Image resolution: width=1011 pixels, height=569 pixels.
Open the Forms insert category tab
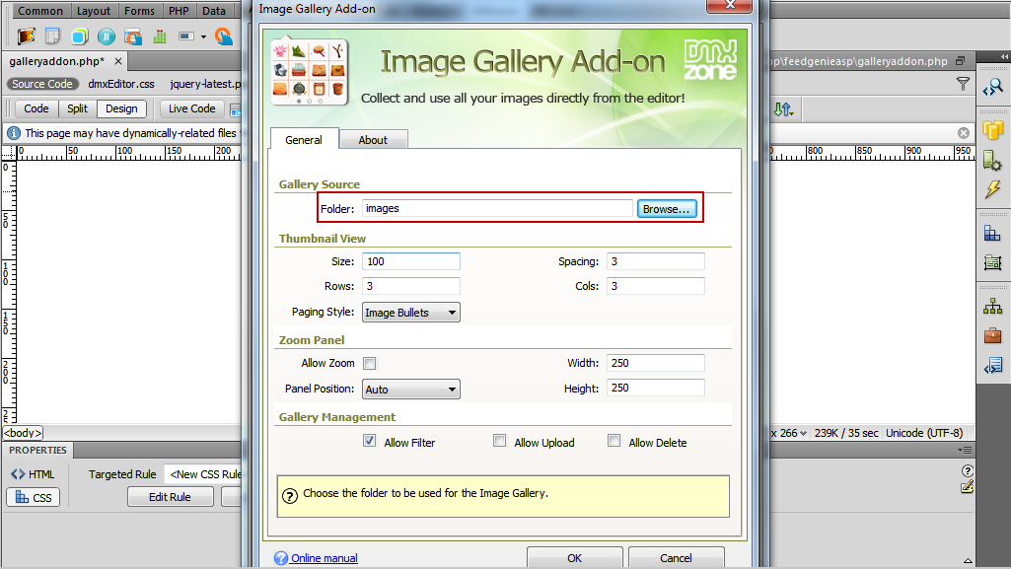(x=139, y=11)
